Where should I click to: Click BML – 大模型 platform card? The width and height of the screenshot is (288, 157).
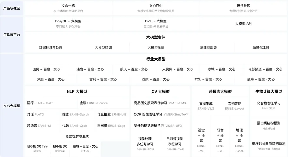click(x=156, y=24)
